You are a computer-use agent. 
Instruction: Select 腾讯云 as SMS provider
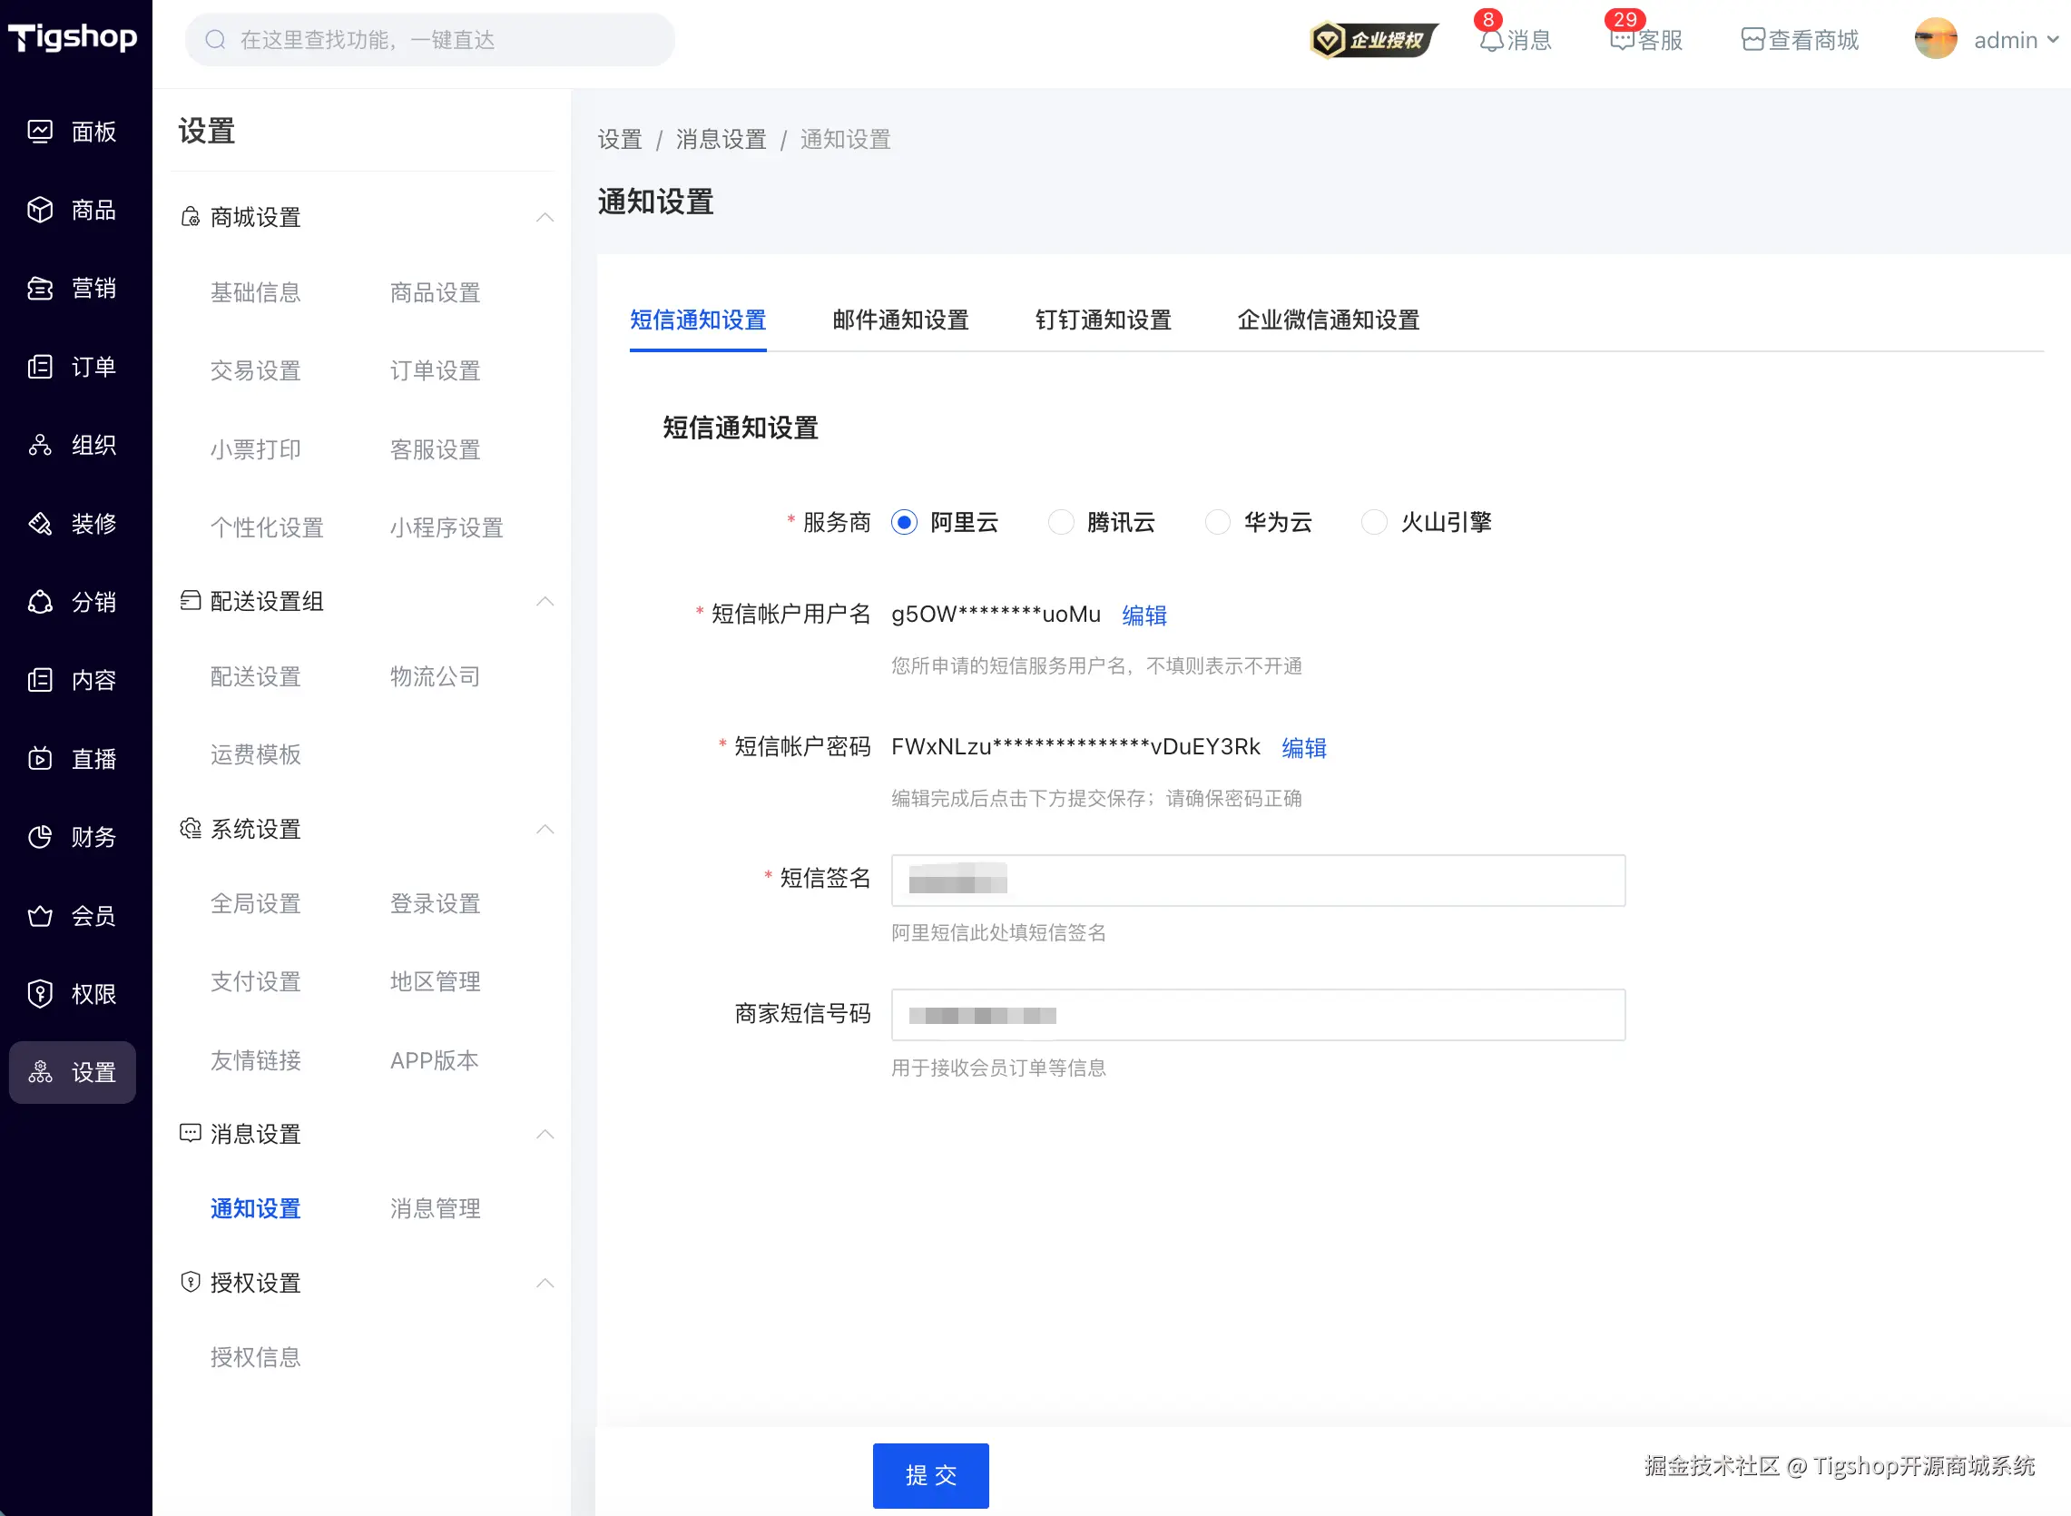pos(1061,522)
